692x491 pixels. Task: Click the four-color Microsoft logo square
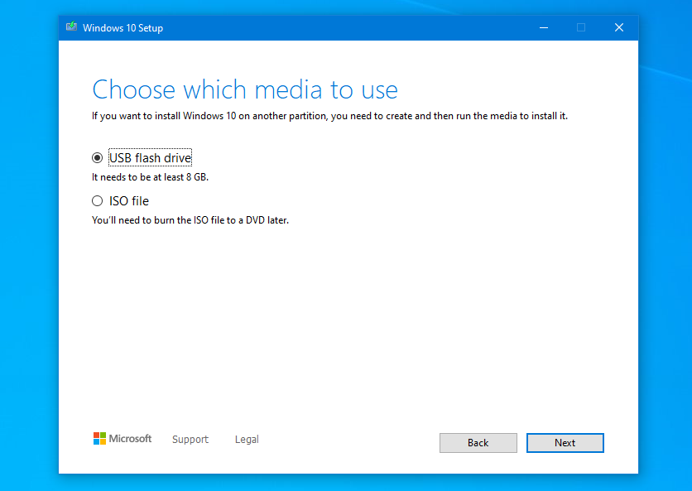pos(99,439)
